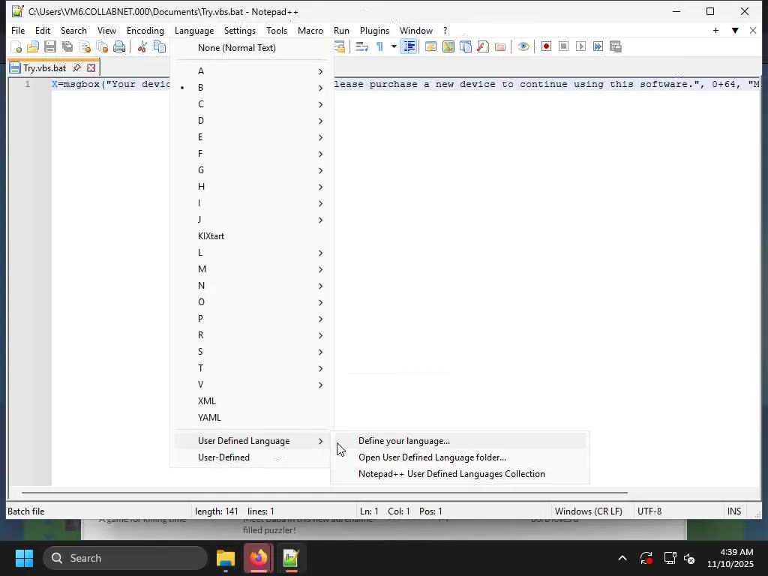Viewport: 768px width, 576px height.
Task: Open the Document List icon
Action: point(465,46)
